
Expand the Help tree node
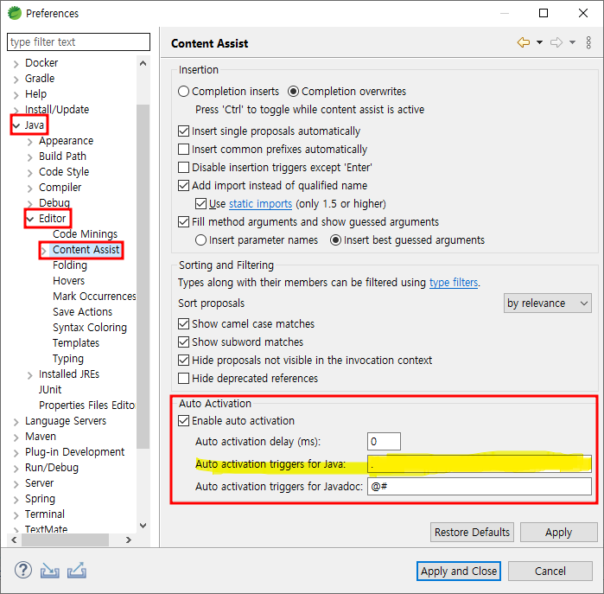click(16, 95)
